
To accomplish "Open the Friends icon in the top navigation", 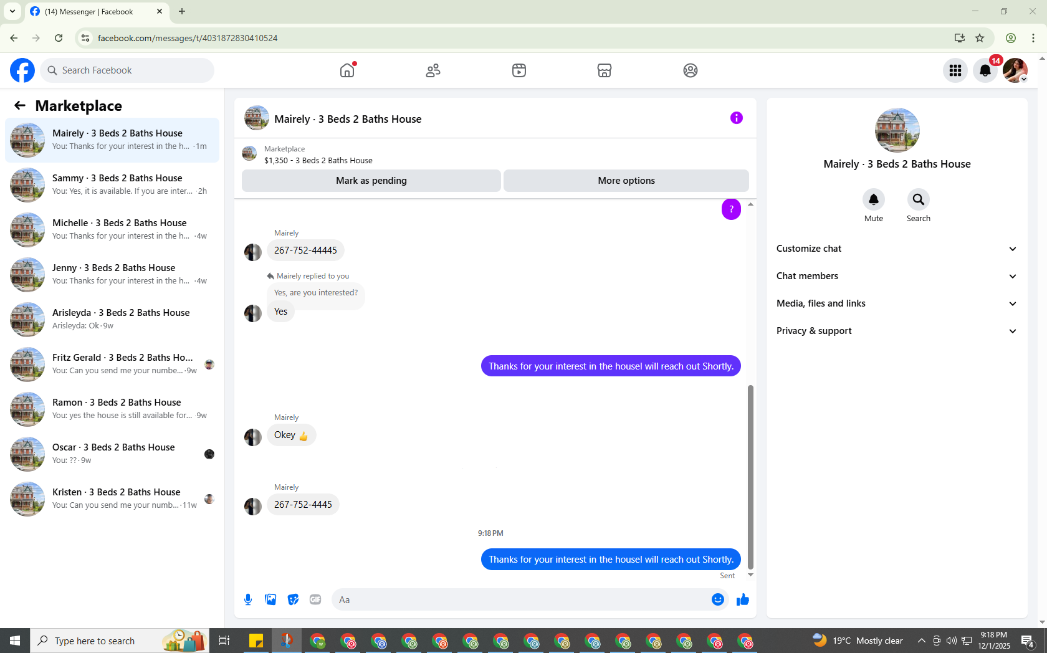I will point(433,70).
